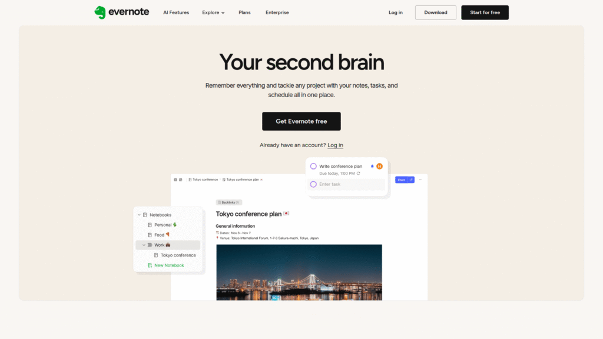This screenshot has height=339, width=603.
Task: Toggle the empty Enter task circle checkbox
Action: pyautogui.click(x=313, y=184)
